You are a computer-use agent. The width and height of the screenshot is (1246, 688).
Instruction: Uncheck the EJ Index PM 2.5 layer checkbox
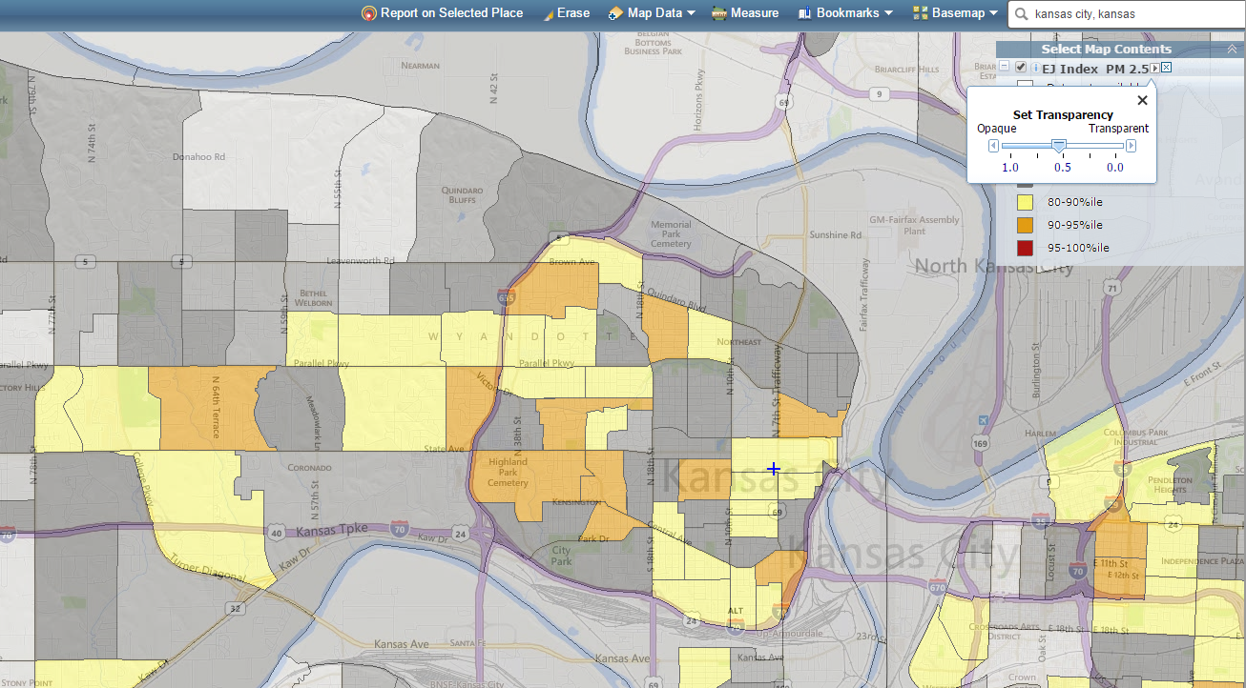[x=1021, y=68]
